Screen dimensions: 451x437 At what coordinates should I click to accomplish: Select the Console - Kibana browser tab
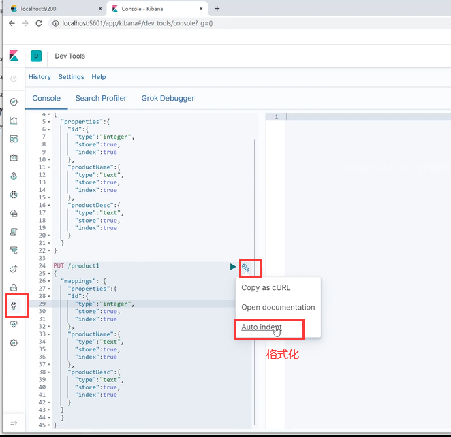click(157, 9)
